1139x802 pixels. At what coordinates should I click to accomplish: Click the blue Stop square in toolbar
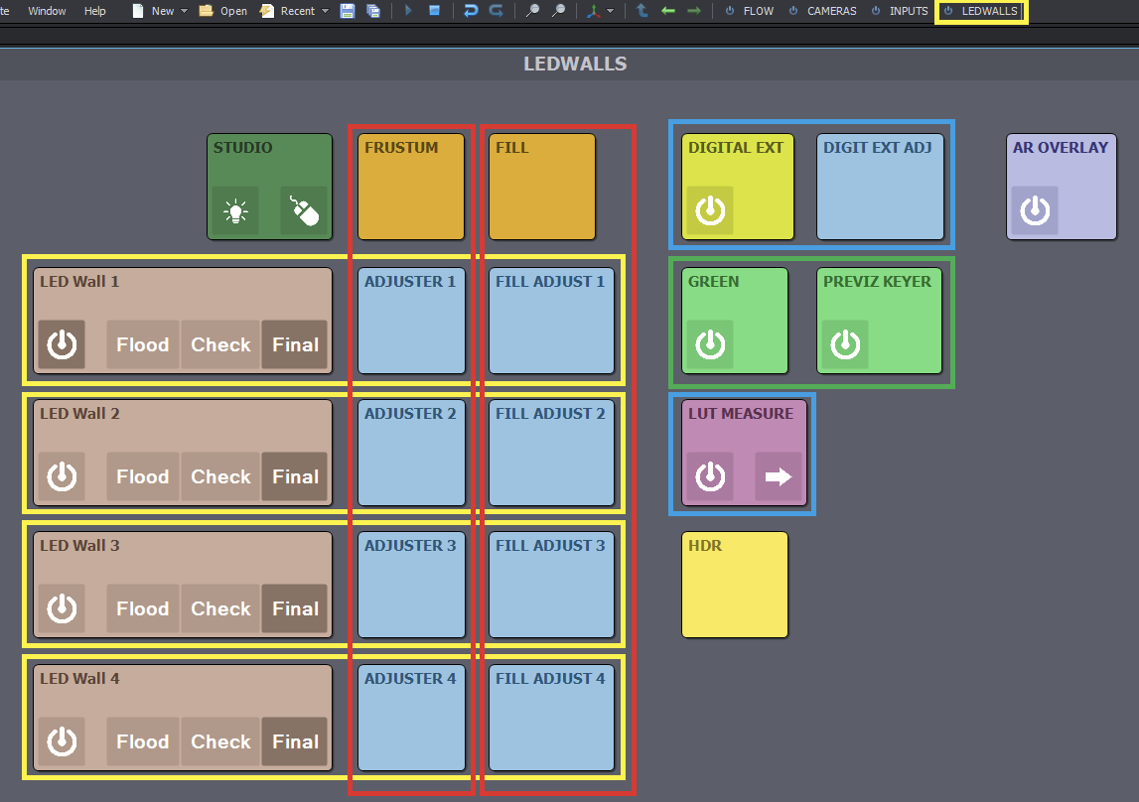[434, 11]
